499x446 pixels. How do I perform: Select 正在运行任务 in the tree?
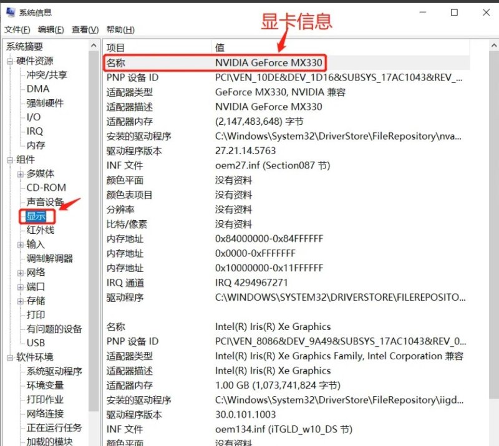coord(54,428)
